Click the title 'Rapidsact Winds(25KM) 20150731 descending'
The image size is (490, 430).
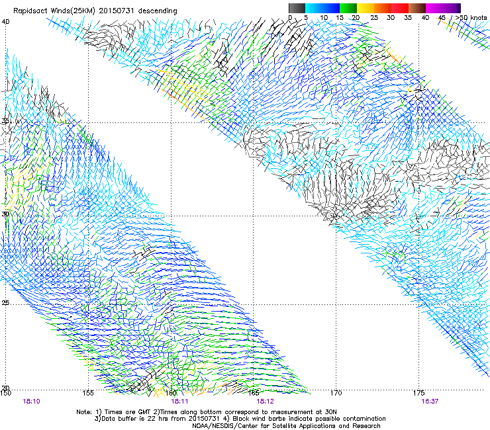click(x=95, y=11)
